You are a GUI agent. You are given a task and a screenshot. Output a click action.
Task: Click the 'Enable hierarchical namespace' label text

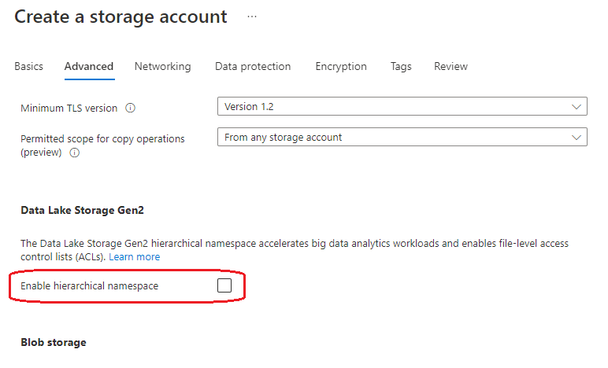pos(89,286)
